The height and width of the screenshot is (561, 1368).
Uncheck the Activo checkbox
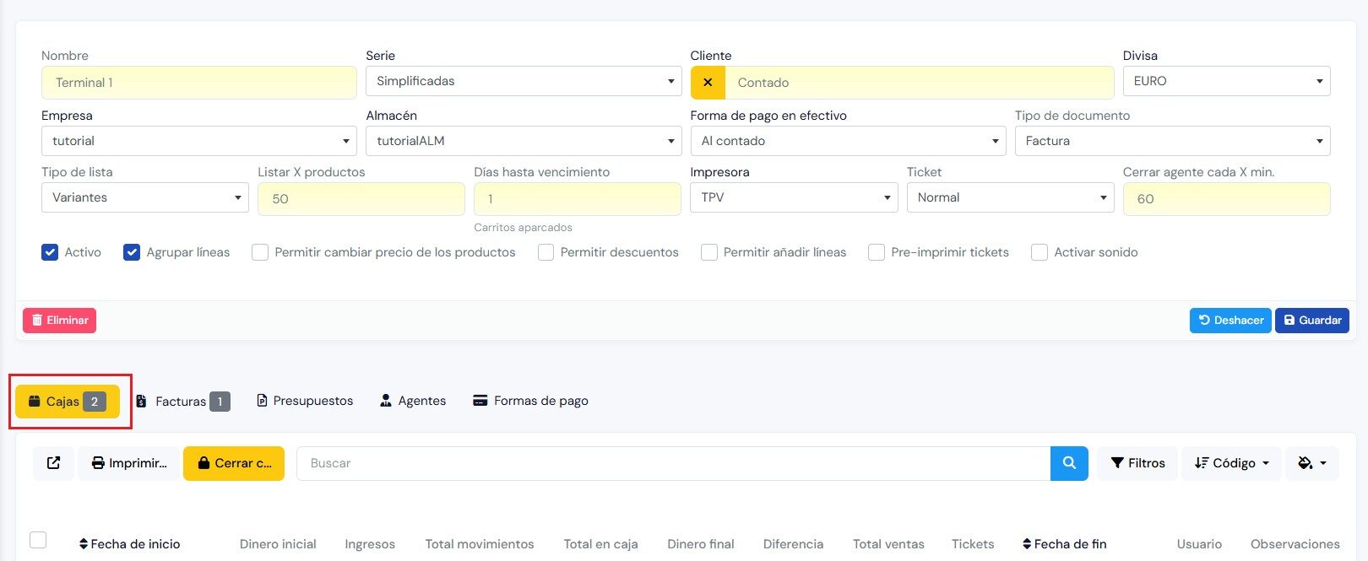(x=50, y=252)
